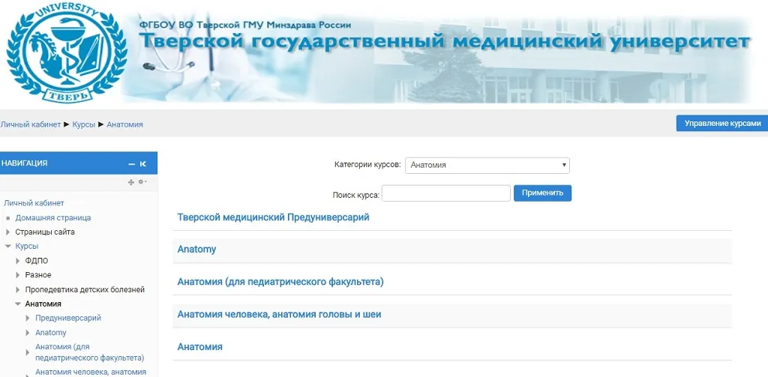Screen dimensions: 768x377
Task: Collapse the Анатомия tree node arrow
Action: (18, 304)
